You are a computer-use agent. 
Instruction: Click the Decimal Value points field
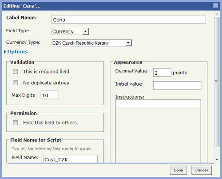click(x=162, y=72)
